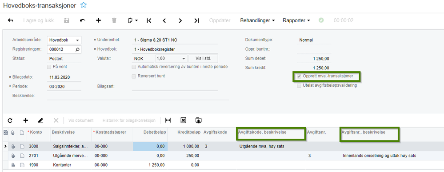
Task: Go to previous record
Action: [164, 20]
